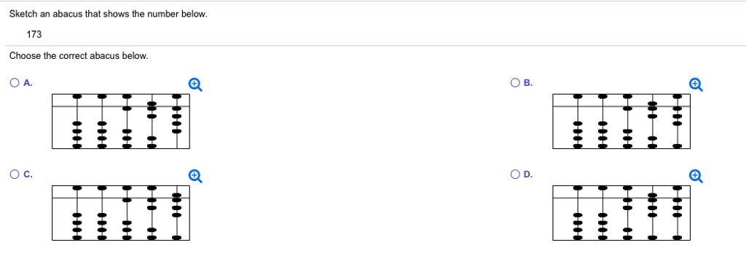Click the "Sketch an abacus" instruction text
The image size is (746, 269).
tap(109, 15)
